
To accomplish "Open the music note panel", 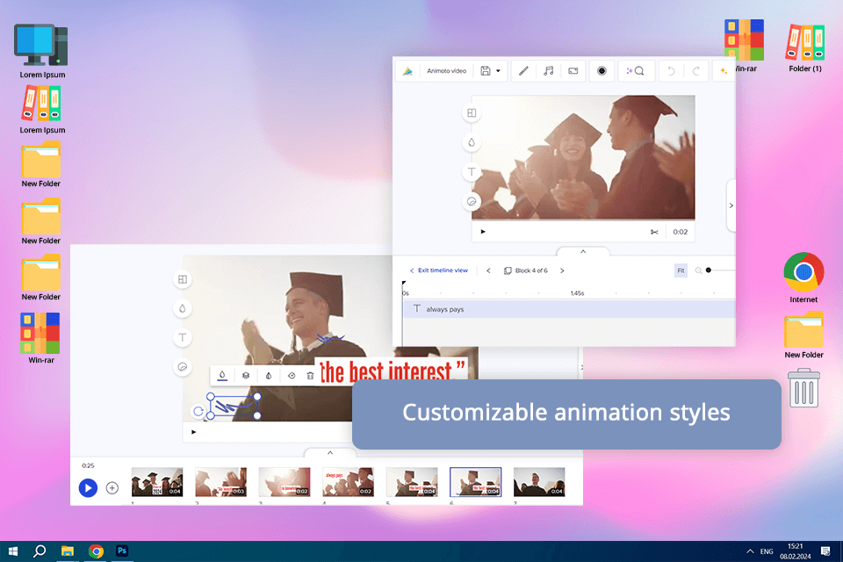I will coord(548,71).
